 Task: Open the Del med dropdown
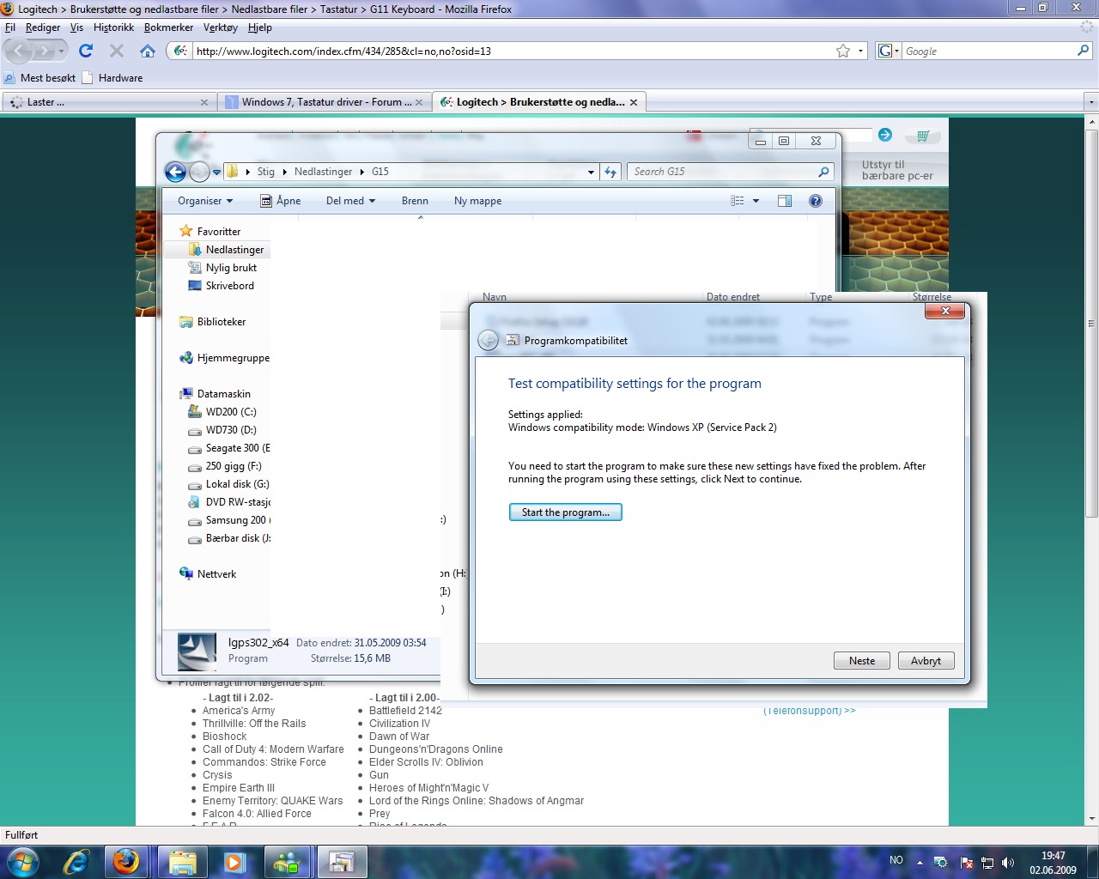[350, 201]
